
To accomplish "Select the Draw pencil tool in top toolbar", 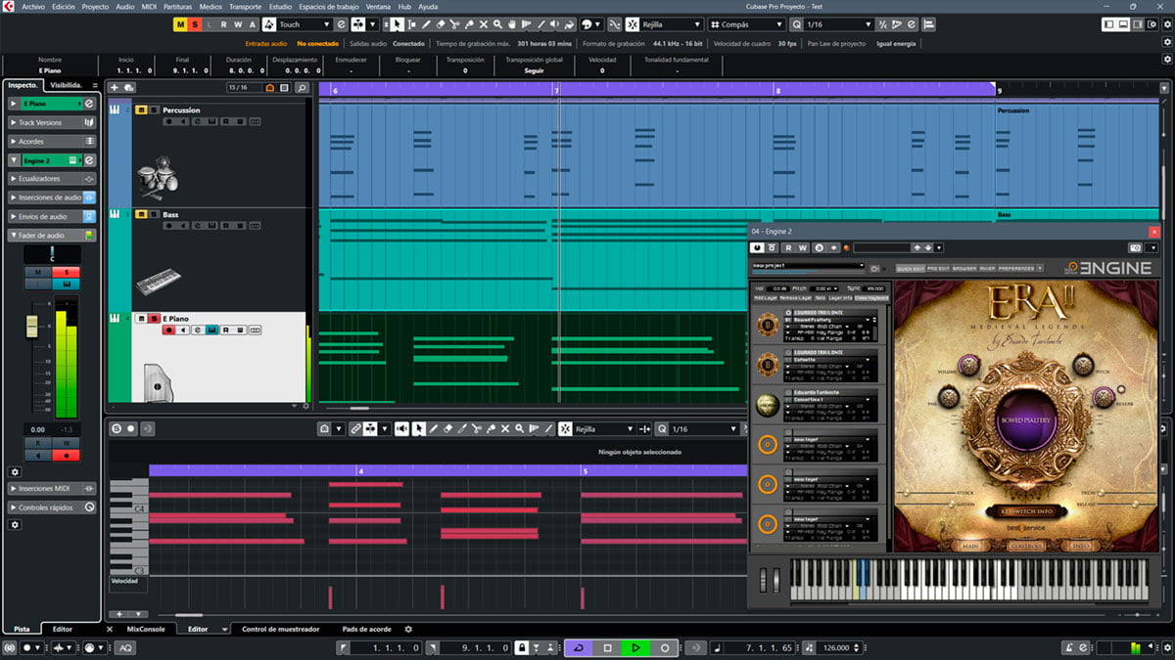I will pos(426,24).
